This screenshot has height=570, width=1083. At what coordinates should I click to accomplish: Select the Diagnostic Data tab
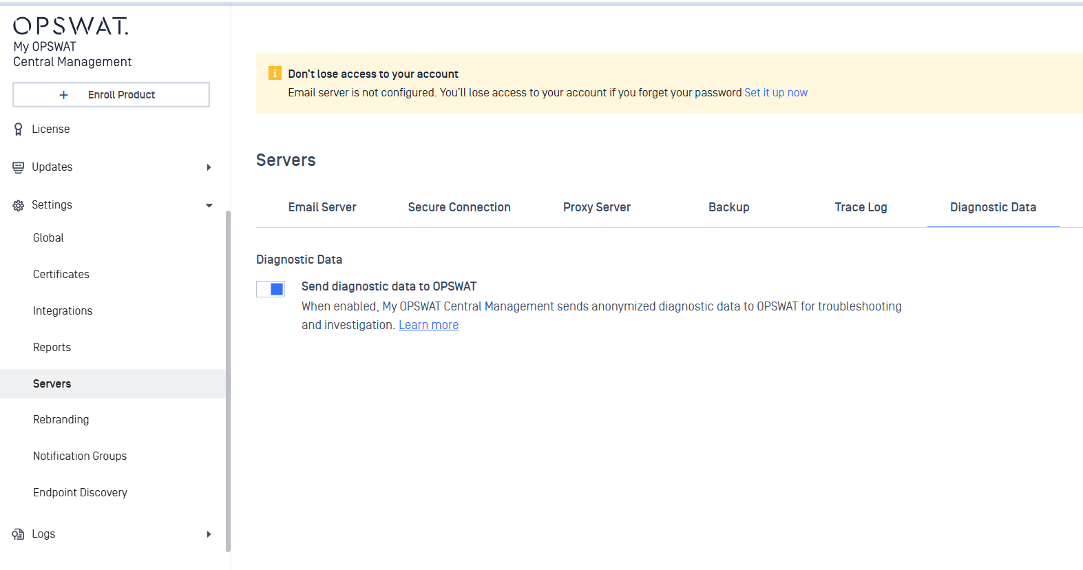pyautogui.click(x=993, y=207)
